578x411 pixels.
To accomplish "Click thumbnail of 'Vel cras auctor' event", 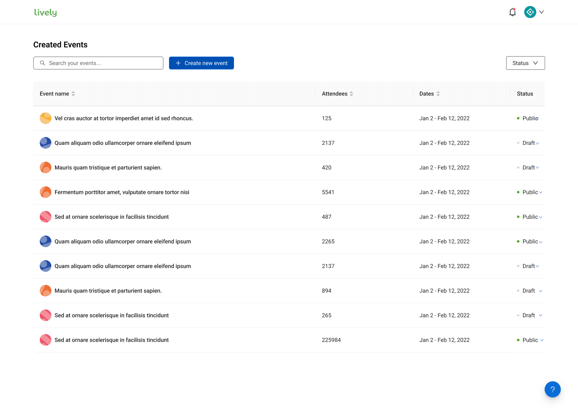I will pos(45,118).
